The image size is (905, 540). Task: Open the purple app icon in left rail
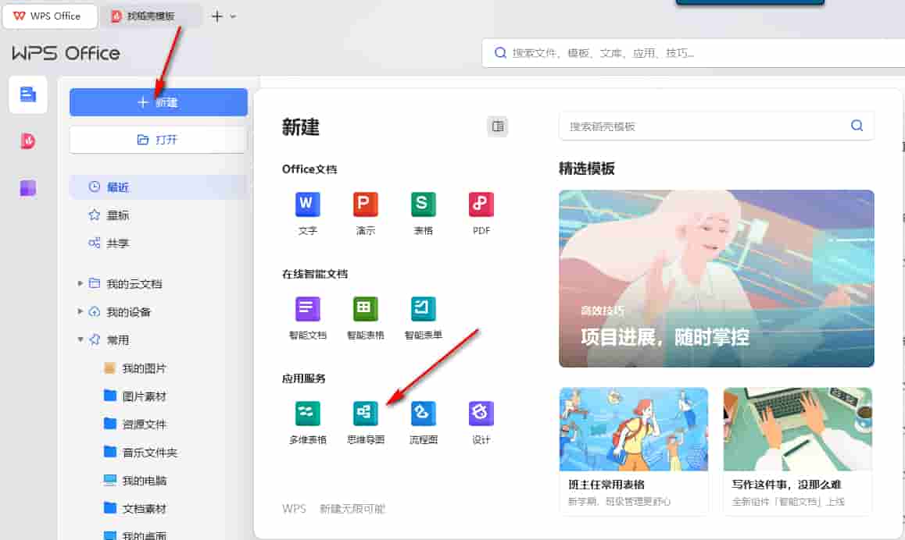27,188
